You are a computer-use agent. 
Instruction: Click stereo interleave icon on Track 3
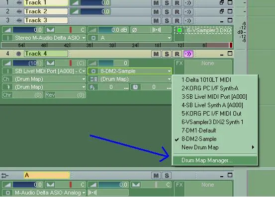157,30
